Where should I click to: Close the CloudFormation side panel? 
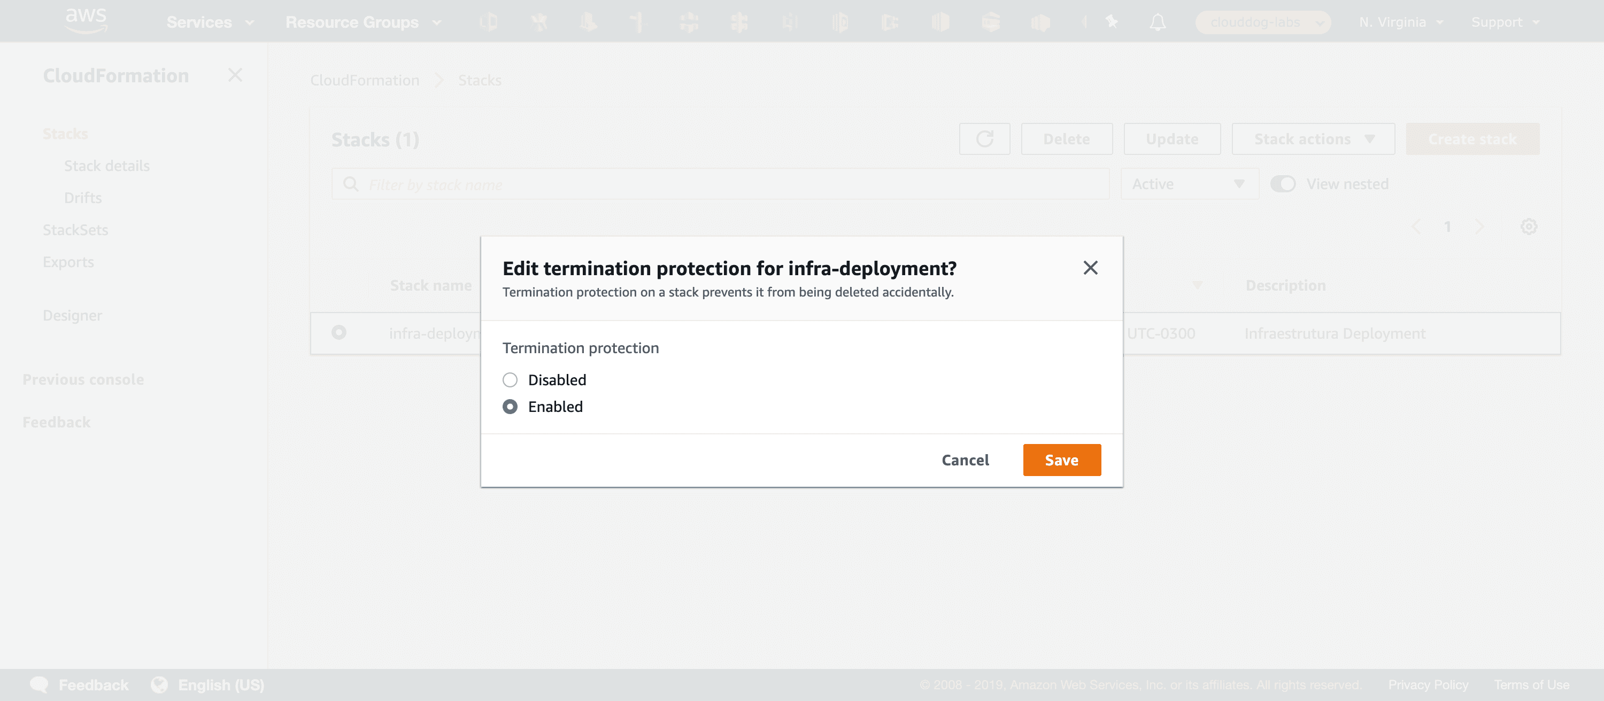point(235,75)
